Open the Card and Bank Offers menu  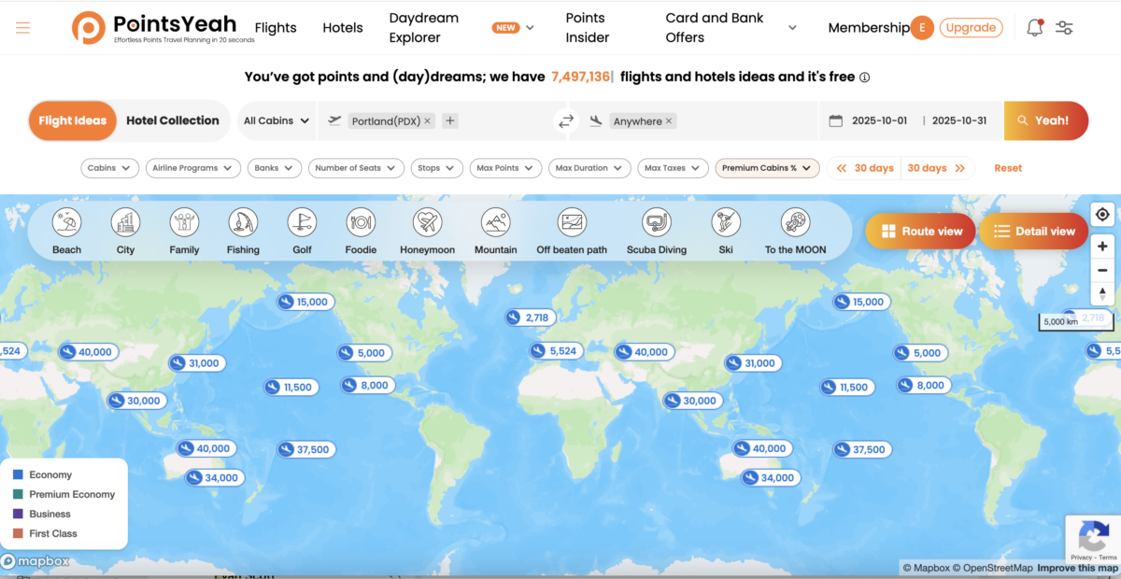click(731, 28)
